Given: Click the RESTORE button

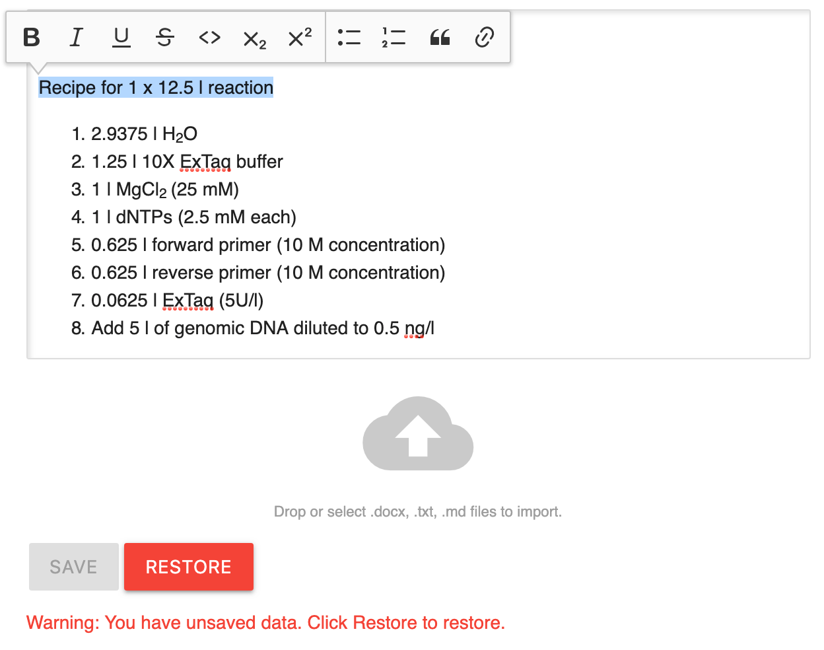Looking at the screenshot, I should (x=188, y=566).
